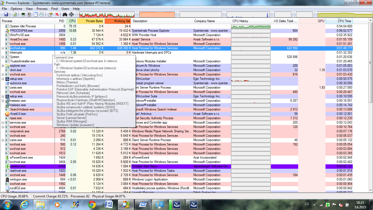The height and width of the screenshot is (210, 373).
Task: Click the crosshair Find Window's Process icon
Action: pyautogui.click(x=72, y=14)
